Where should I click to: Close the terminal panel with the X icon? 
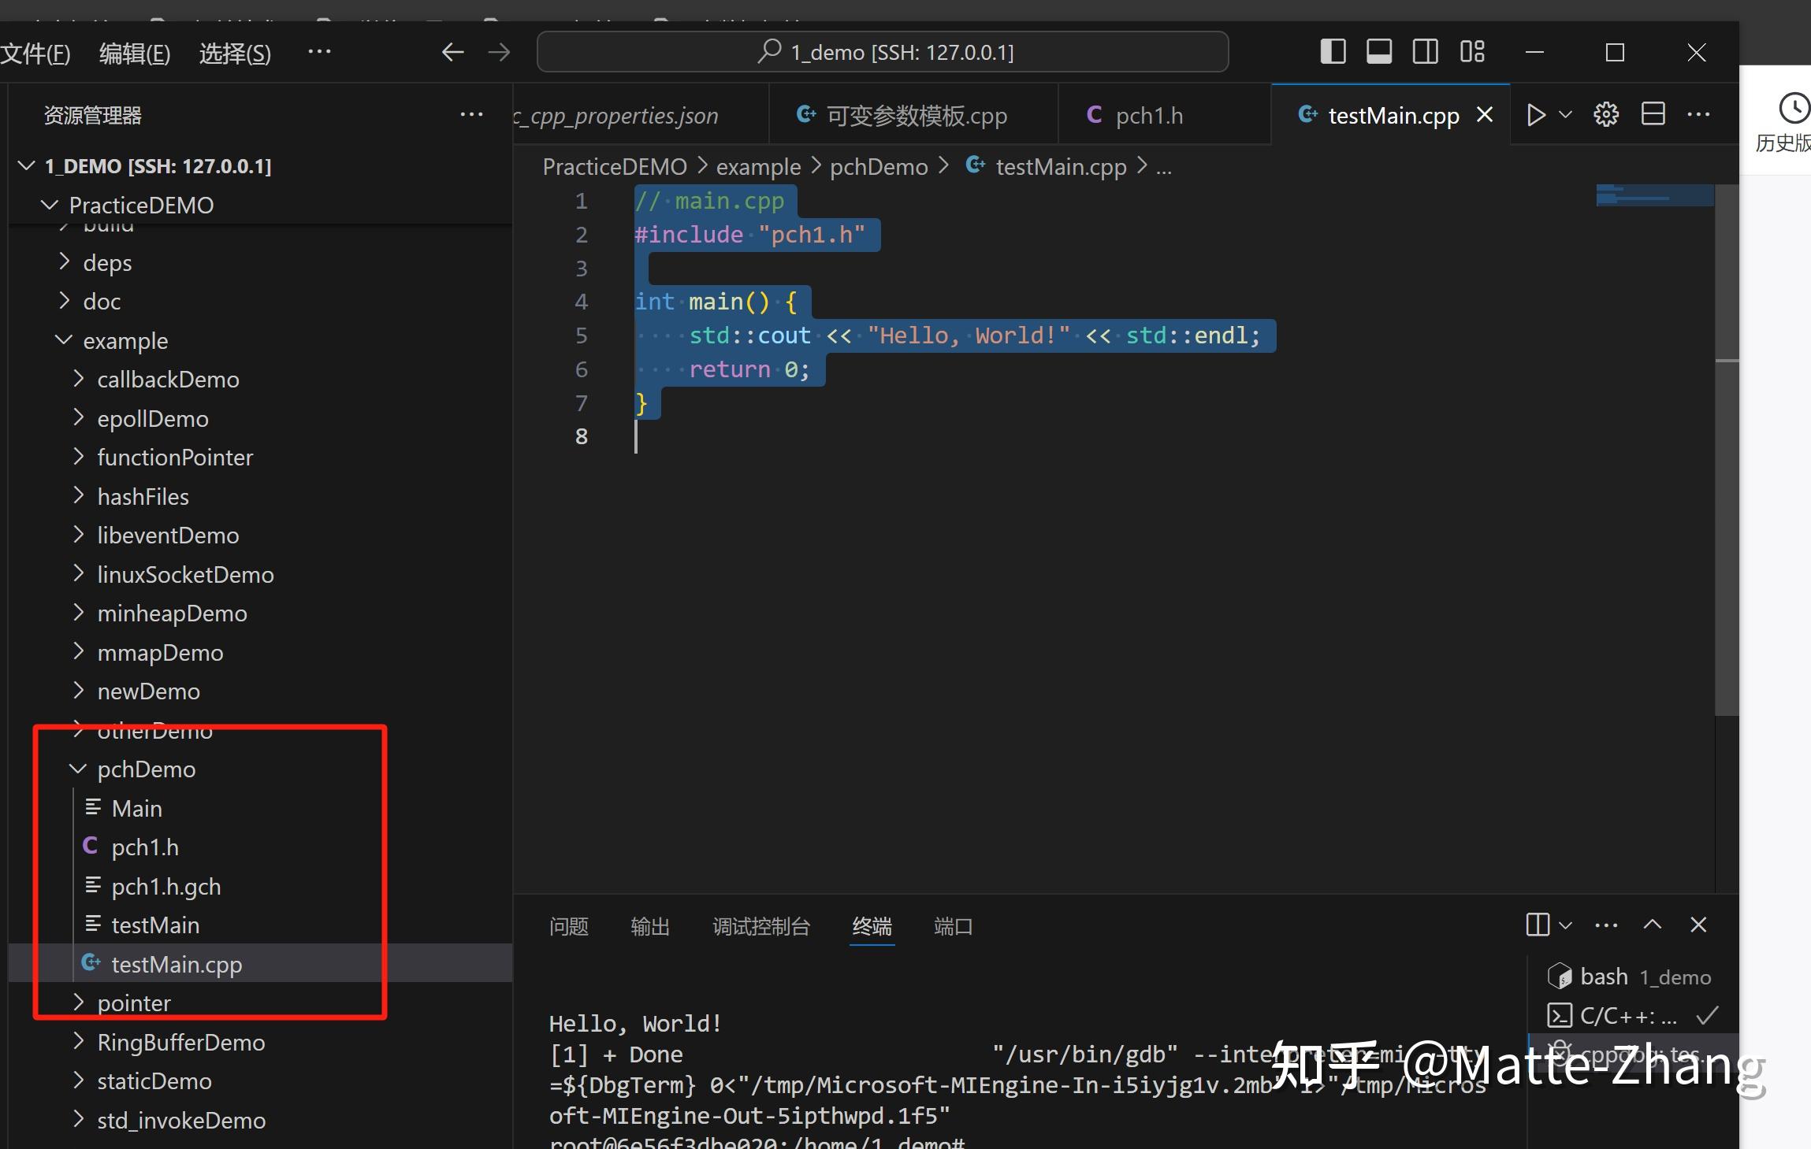1698,925
